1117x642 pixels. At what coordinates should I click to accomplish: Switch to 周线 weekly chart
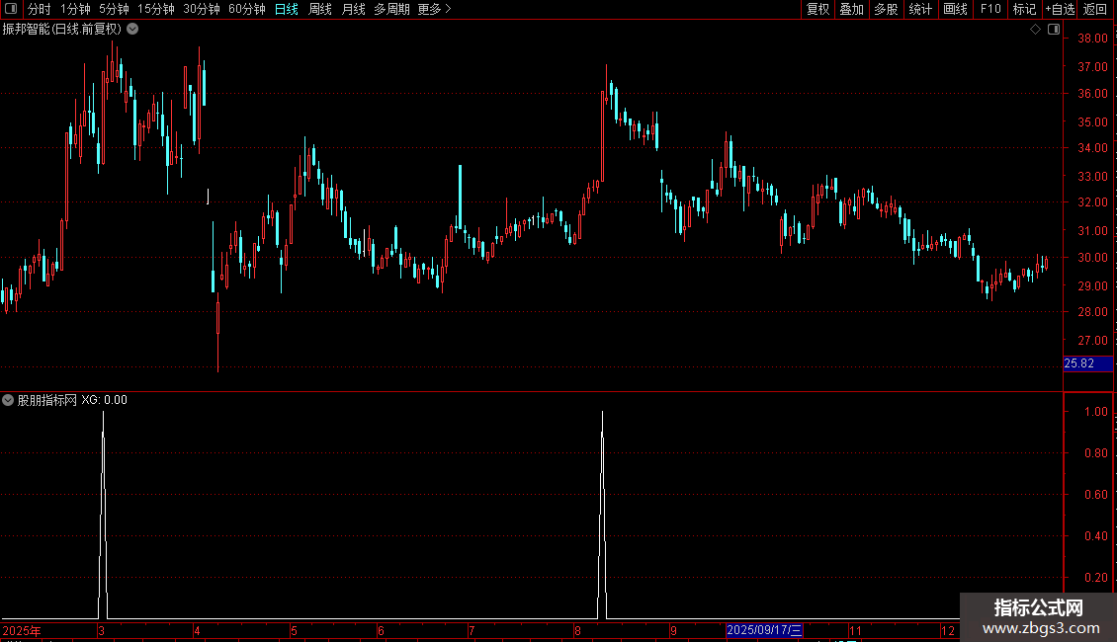pos(320,9)
